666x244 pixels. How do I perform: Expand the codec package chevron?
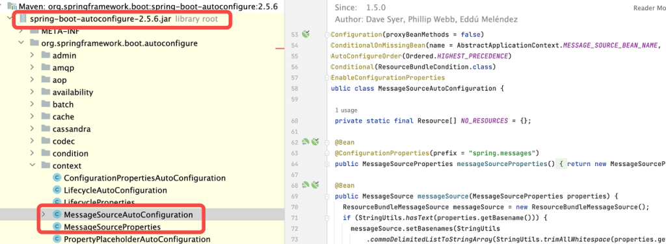(x=33, y=141)
